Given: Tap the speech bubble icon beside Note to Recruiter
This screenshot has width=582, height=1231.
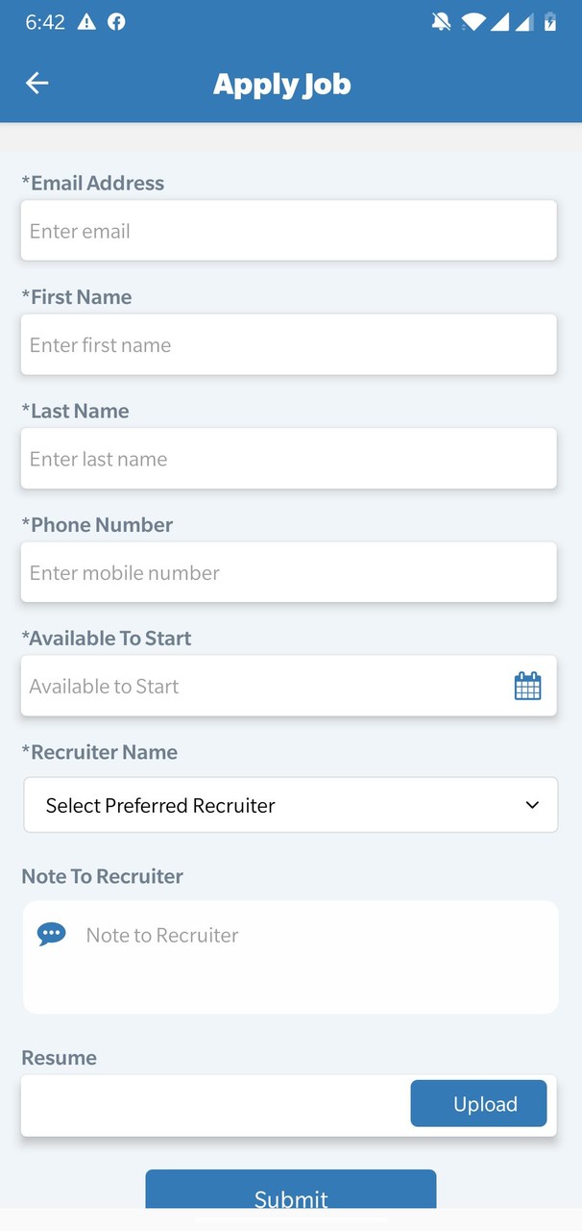Looking at the screenshot, I should (x=51, y=933).
